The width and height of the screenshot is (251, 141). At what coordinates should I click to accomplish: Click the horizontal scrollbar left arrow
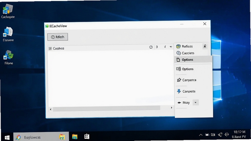[51, 109]
